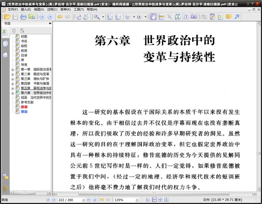Open the zoom level 125% dropdown
Viewport: 262px width, 204px height.
coord(137,200)
